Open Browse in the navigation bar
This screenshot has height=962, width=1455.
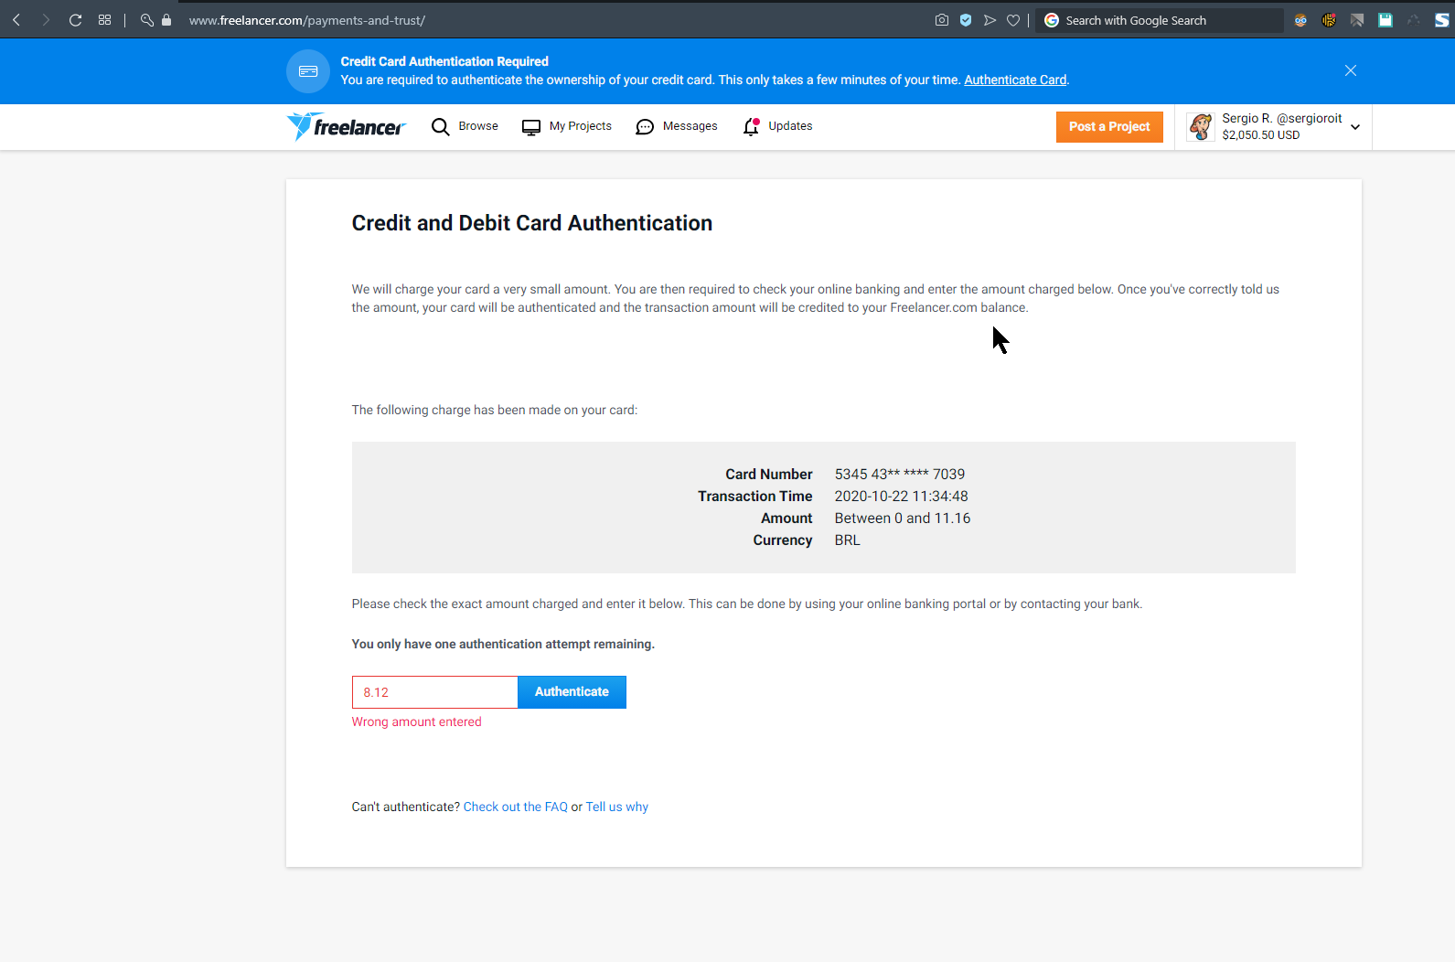pos(465,126)
